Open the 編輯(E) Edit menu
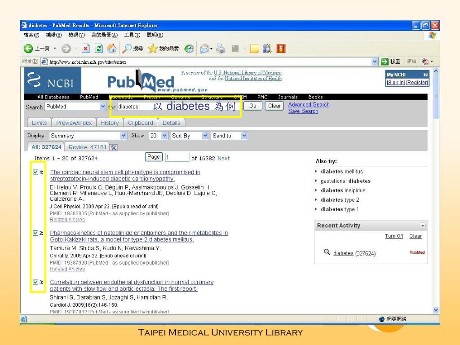 [54, 35]
